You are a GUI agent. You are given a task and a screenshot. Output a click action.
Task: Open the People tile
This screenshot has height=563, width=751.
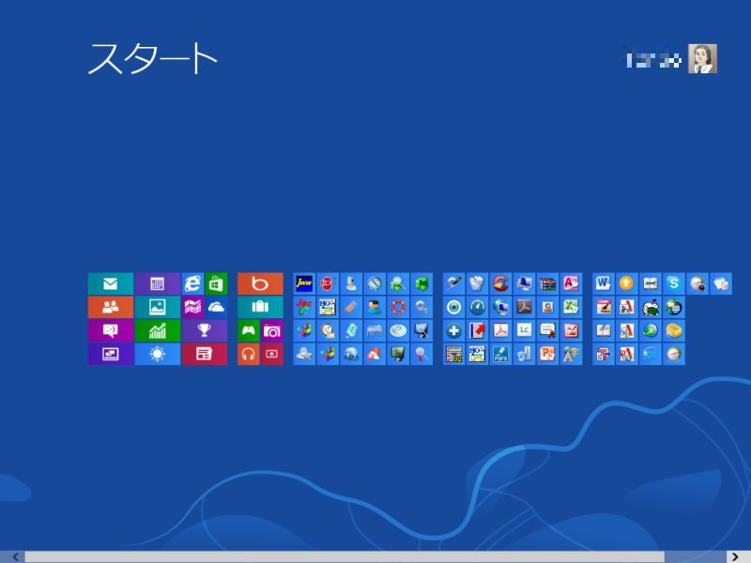click(x=111, y=307)
